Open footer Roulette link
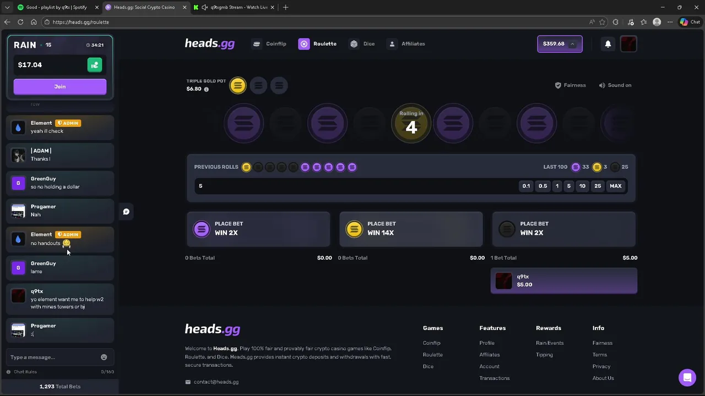This screenshot has width=705, height=396. [x=433, y=355]
